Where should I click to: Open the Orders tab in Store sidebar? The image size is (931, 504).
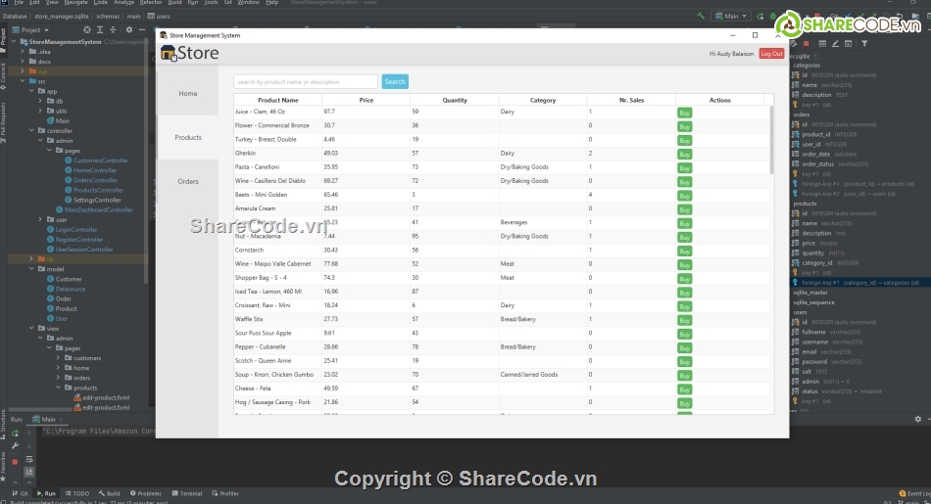188,181
